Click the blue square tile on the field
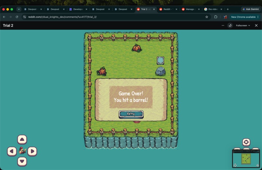This screenshot has width=262, height=170. click(x=160, y=60)
